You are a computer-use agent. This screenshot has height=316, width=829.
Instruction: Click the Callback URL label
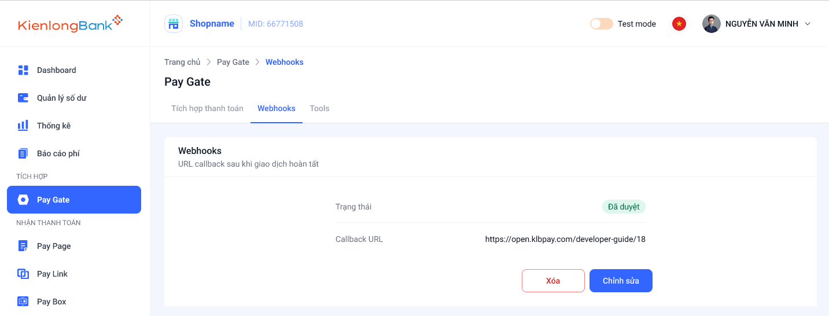point(359,239)
